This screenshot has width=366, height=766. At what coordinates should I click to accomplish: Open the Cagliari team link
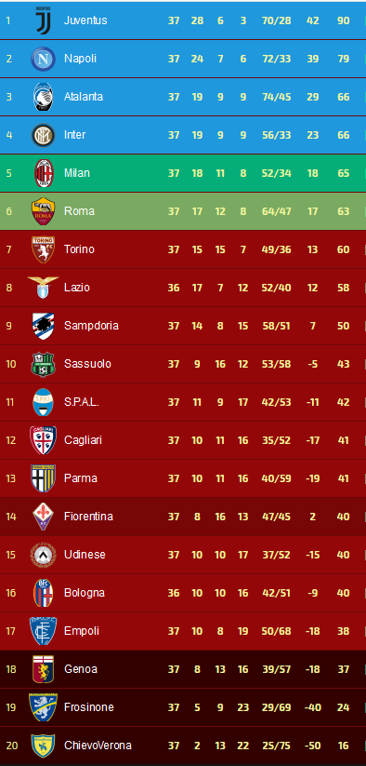(x=83, y=440)
